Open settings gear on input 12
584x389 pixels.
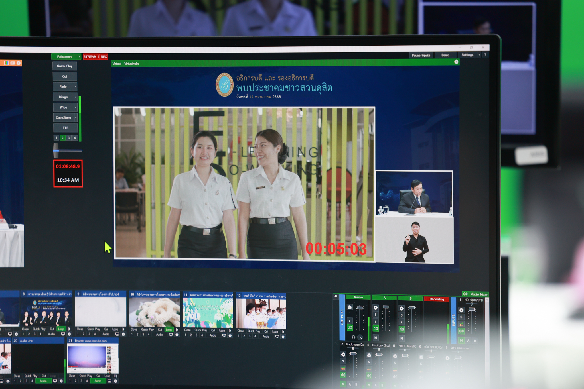click(x=283, y=337)
